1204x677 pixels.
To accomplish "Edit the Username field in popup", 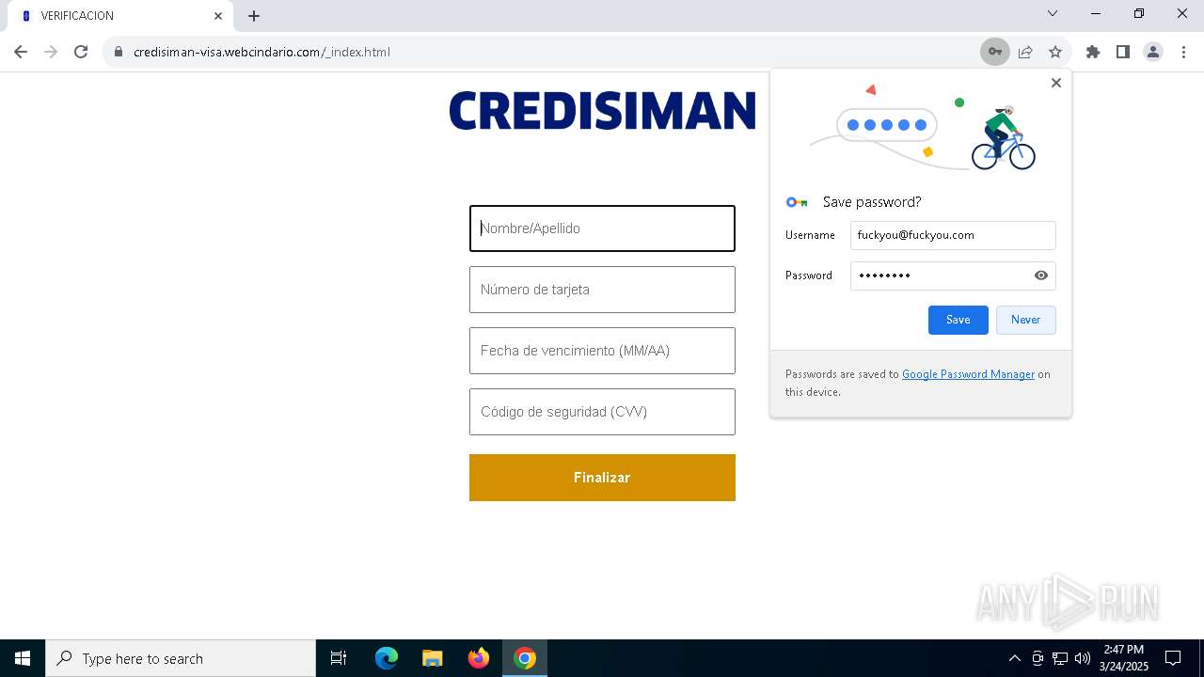I will coord(953,235).
